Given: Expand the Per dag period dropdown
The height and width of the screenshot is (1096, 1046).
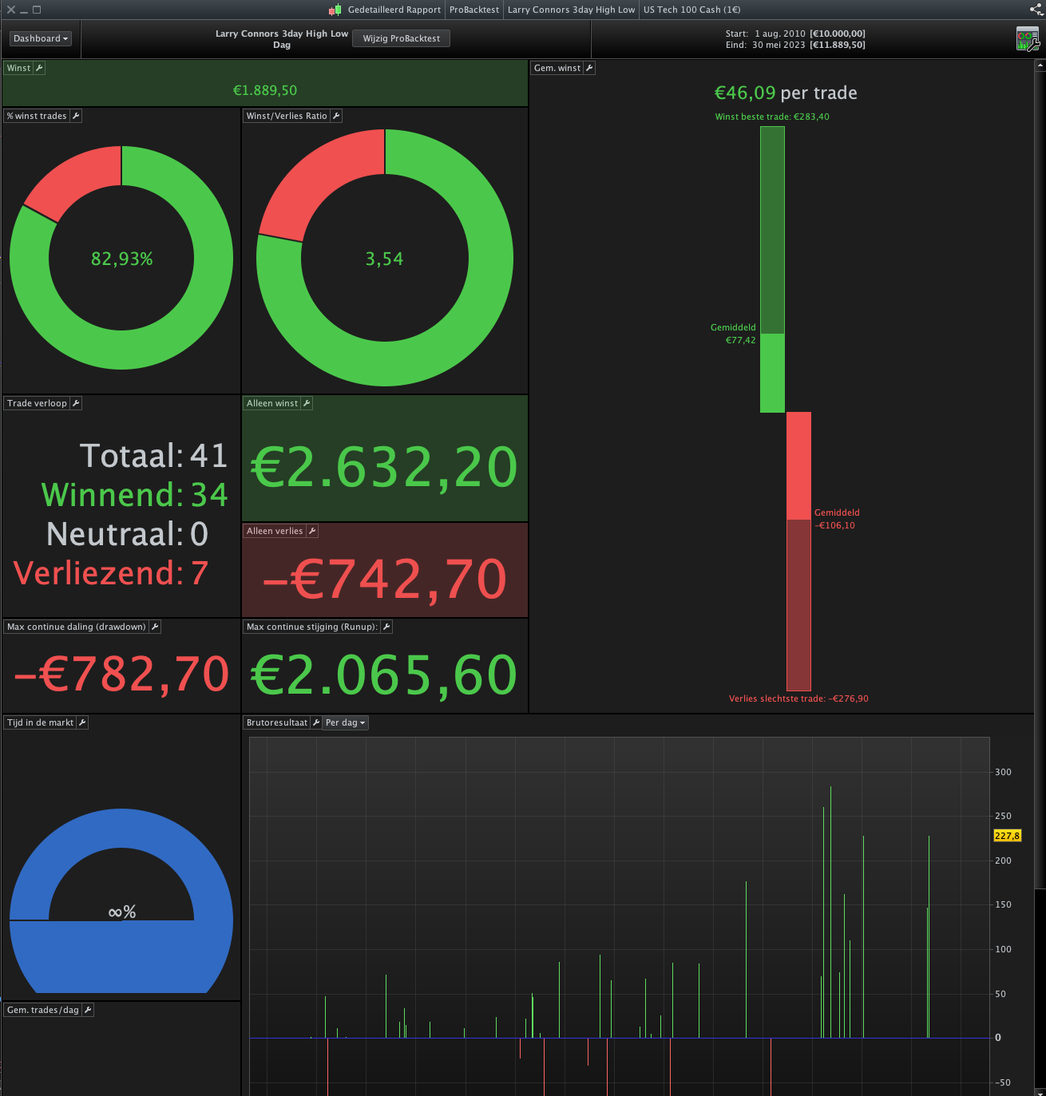Looking at the screenshot, I should point(345,722).
